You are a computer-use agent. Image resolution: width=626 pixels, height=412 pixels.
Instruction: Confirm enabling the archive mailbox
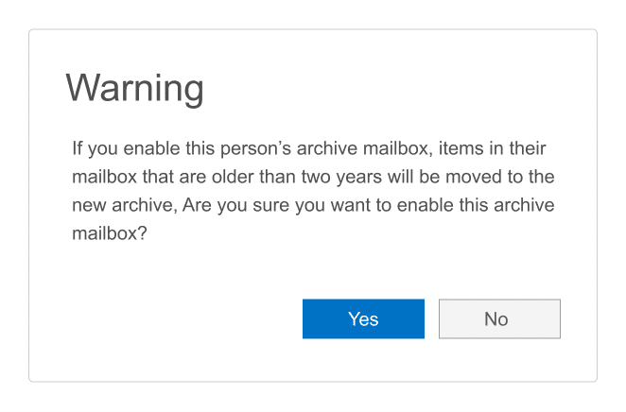tap(363, 318)
